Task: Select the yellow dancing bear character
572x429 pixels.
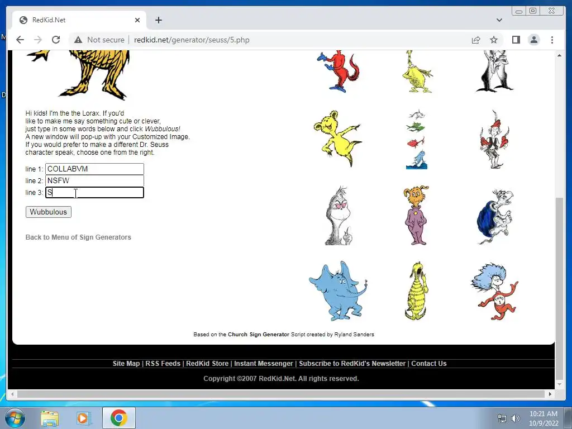Action: [337, 139]
